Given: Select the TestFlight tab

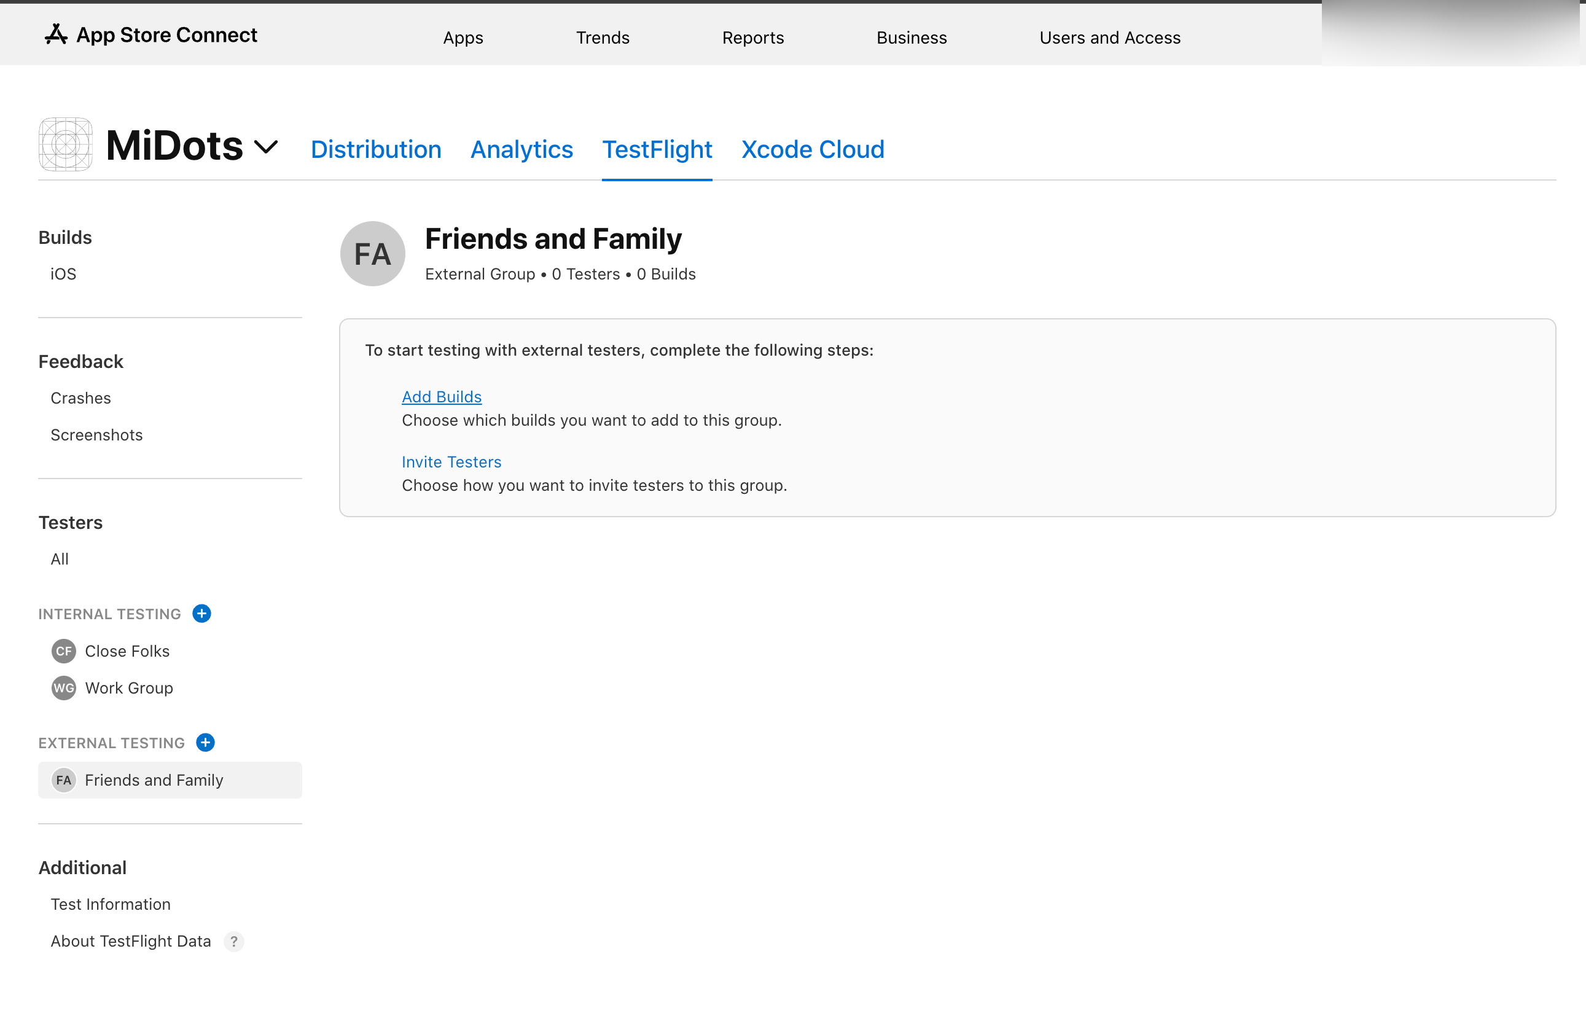Looking at the screenshot, I should (x=657, y=149).
